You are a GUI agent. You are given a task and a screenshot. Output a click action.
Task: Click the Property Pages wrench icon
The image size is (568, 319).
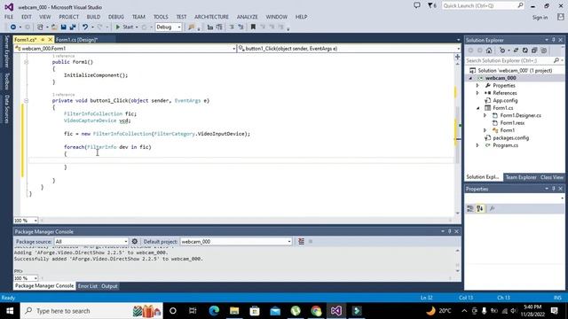point(492,209)
